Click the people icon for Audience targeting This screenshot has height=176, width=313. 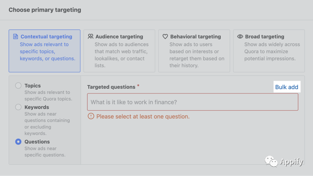90,36
